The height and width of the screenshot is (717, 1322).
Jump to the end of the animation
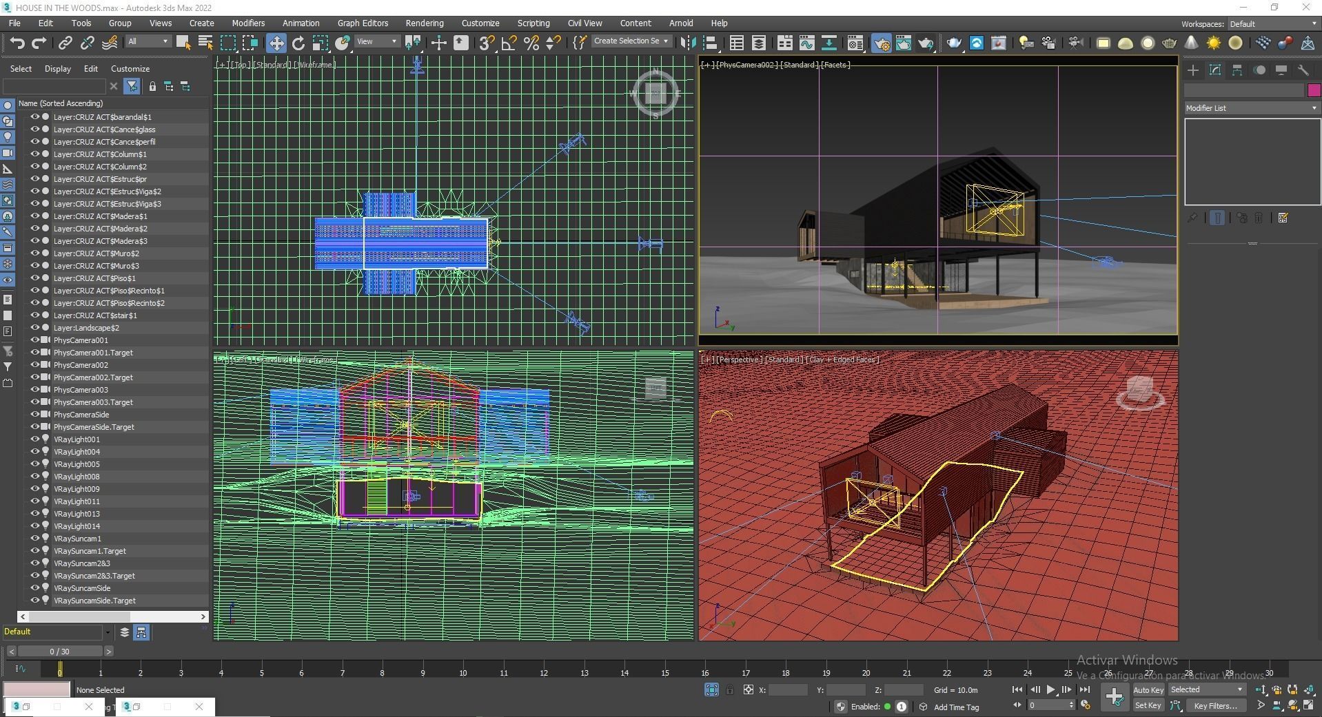click(1084, 689)
